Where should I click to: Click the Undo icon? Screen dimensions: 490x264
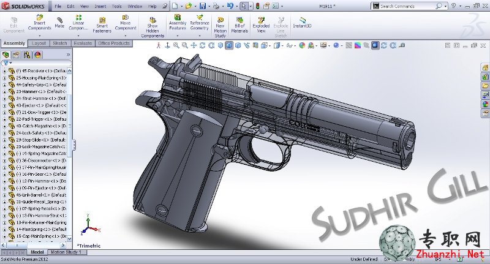point(230,6)
